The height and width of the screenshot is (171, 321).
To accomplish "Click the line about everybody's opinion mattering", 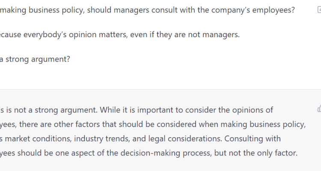I will coord(120,35).
